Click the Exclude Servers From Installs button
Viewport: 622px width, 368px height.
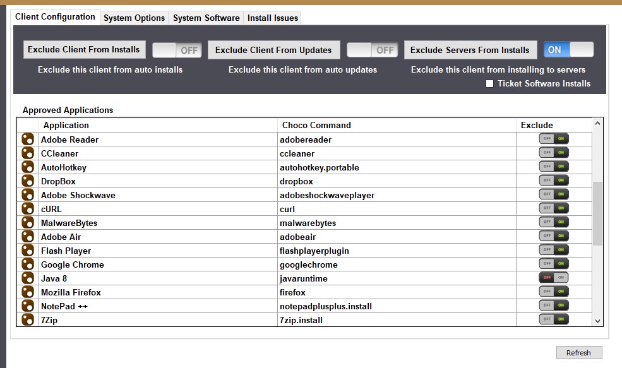point(470,50)
